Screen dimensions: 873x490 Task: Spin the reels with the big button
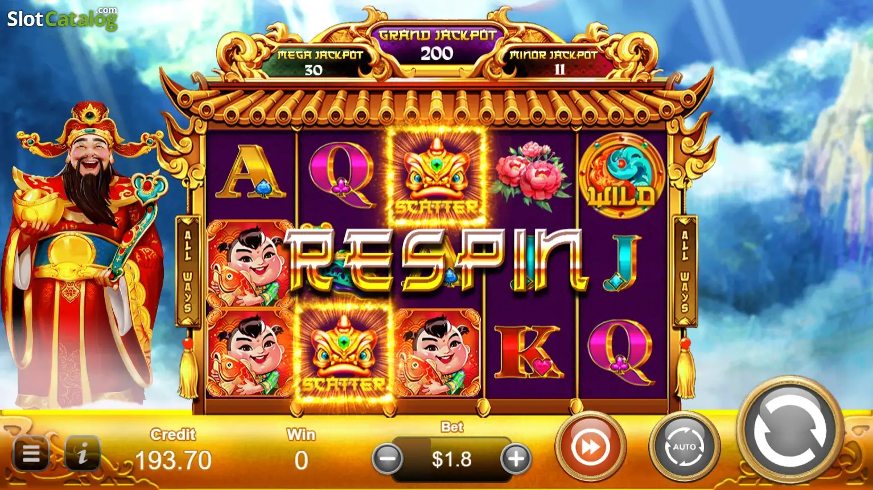tap(790, 431)
